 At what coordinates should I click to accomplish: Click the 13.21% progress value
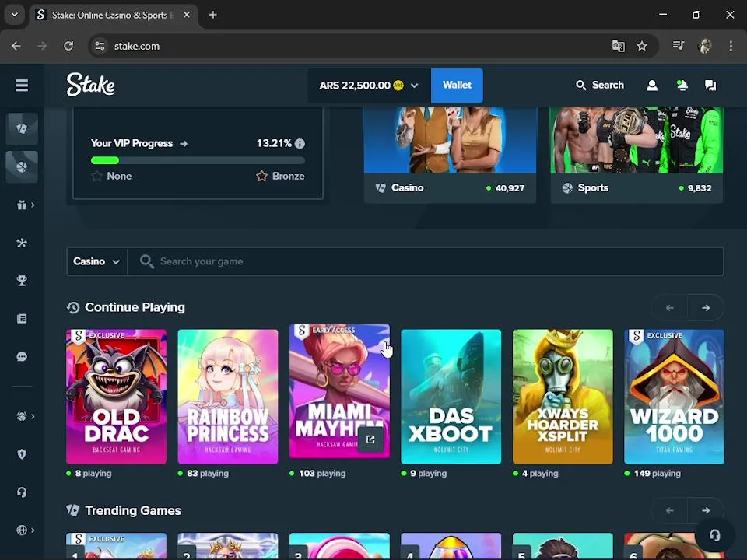click(274, 143)
